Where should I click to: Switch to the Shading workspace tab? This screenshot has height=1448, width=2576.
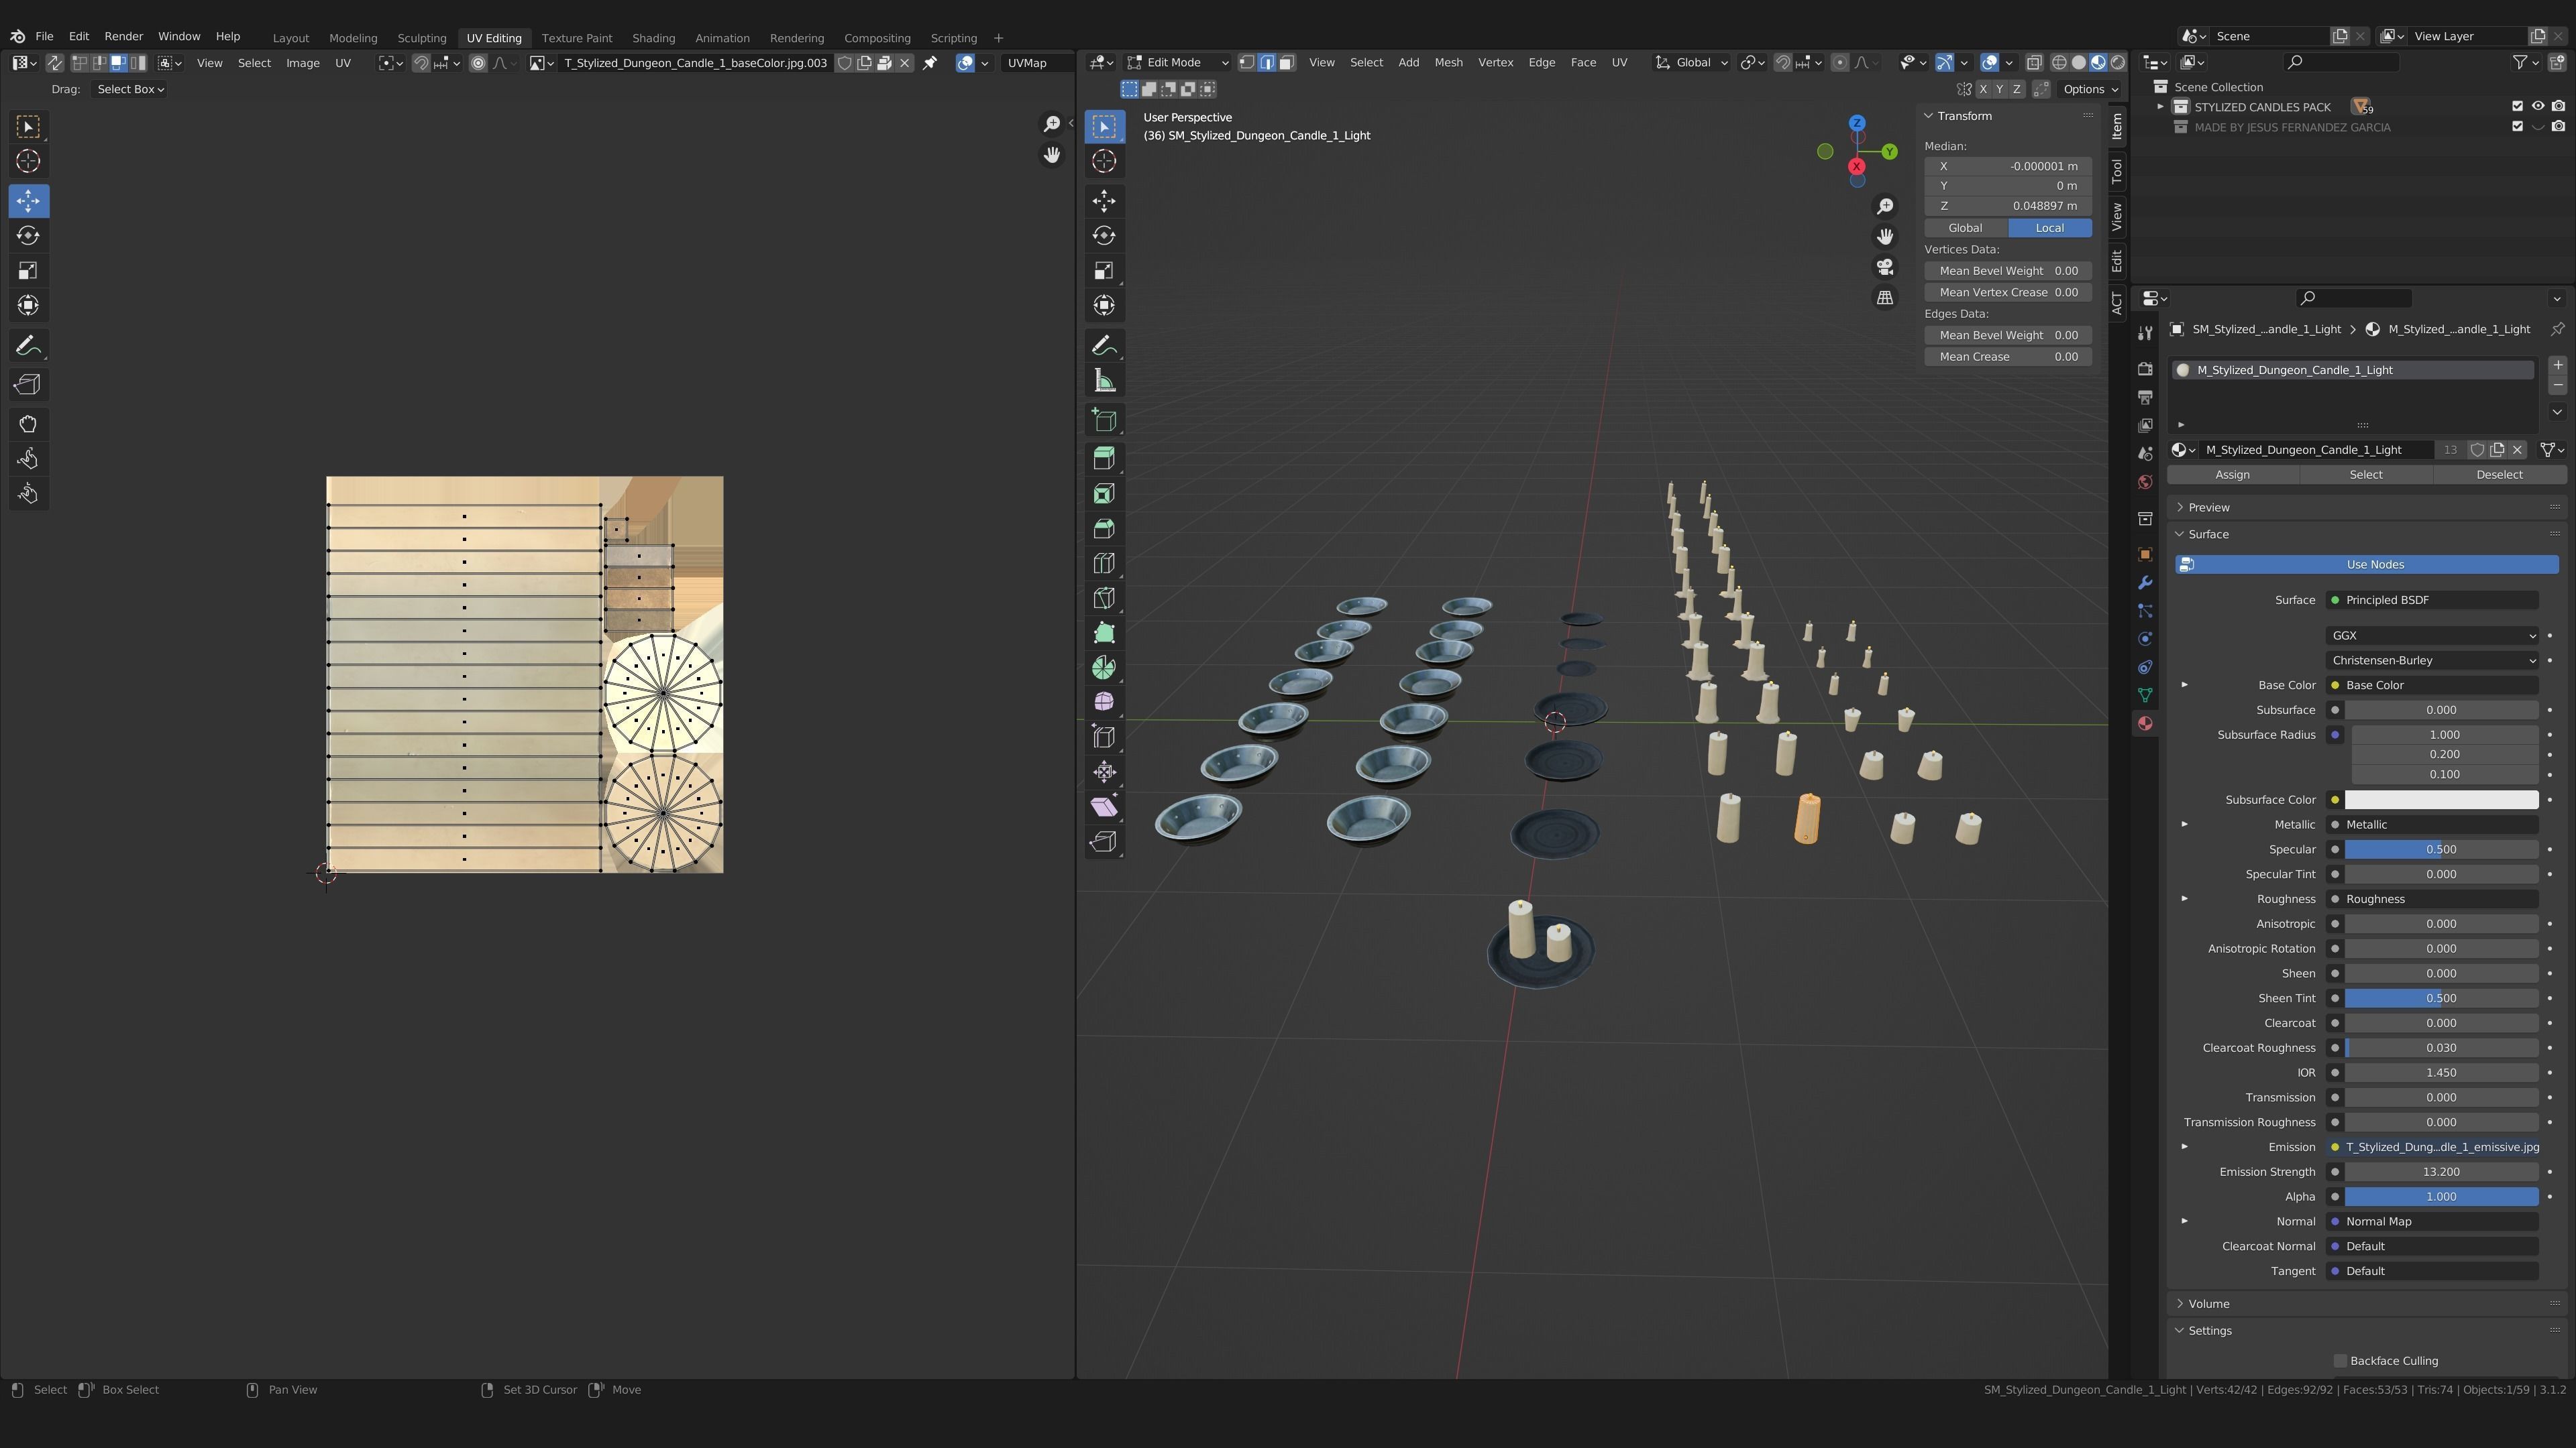tap(653, 38)
